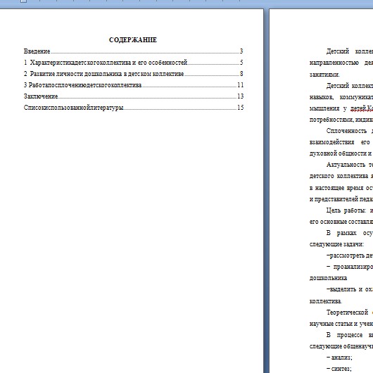This screenshot has height=373, width=373.
Task: Place cursor on the анализ bullet item
Action: pyautogui.click(x=339, y=358)
